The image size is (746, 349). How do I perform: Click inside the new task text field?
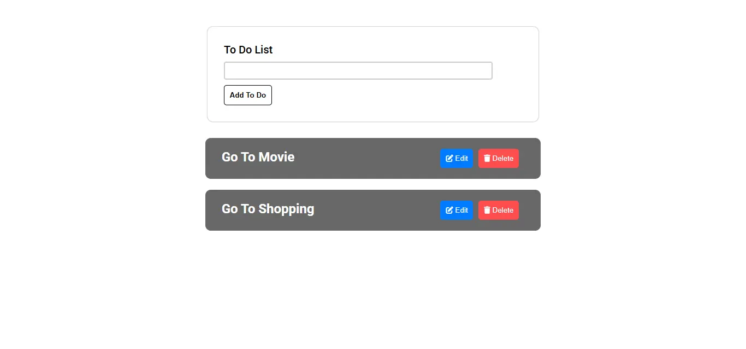click(x=358, y=70)
